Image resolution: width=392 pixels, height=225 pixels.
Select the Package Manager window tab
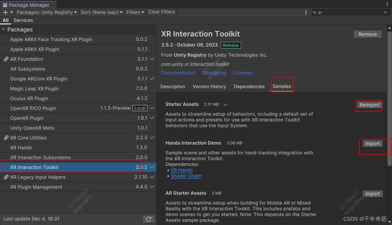coord(28,5)
